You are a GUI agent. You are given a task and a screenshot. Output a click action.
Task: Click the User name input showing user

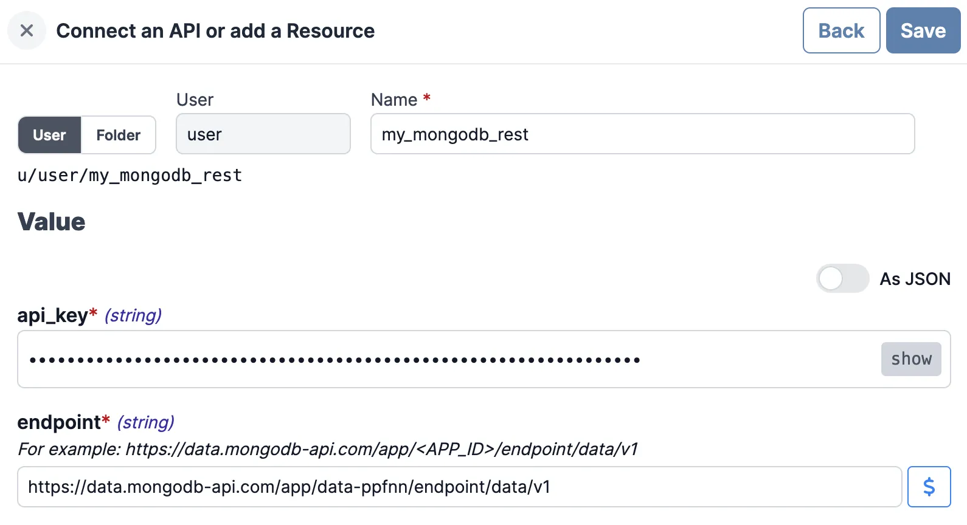pyautogui.click(x=263, y=134)
